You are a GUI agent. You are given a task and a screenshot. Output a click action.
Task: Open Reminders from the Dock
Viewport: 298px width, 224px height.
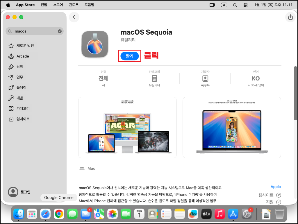tap(166, 214)
